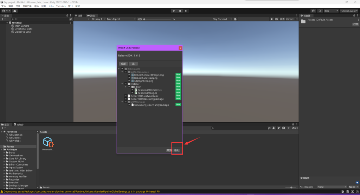
Task: Click the Pause button in the toolbar
Action: (x=180, y=11)
